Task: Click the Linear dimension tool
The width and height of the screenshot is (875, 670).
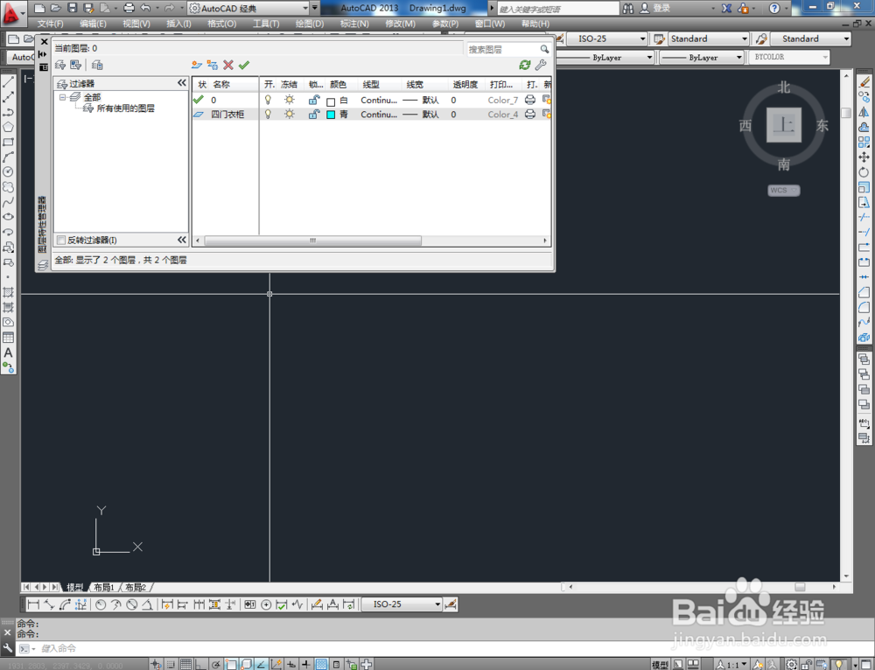Action: 33,604
